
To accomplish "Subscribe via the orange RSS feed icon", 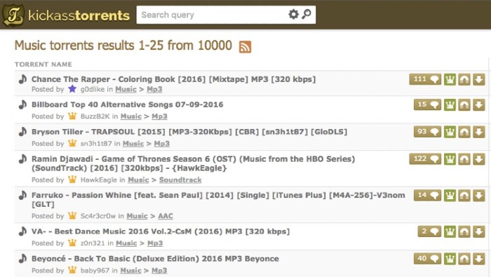I will 245,47.
